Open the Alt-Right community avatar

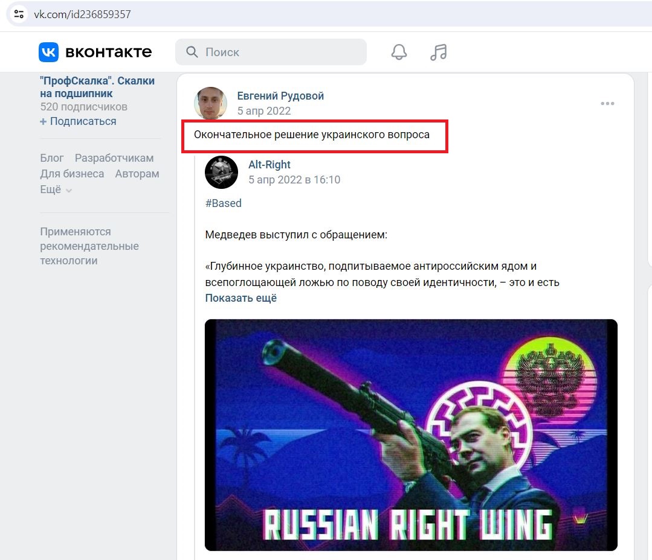pos(221,172)
